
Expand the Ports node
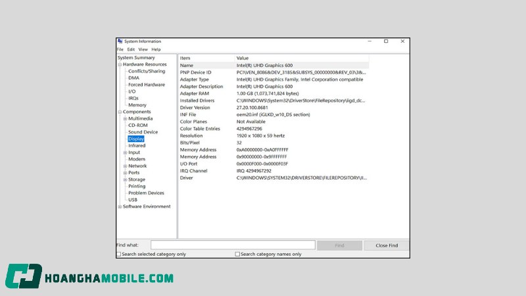[125, 173]
